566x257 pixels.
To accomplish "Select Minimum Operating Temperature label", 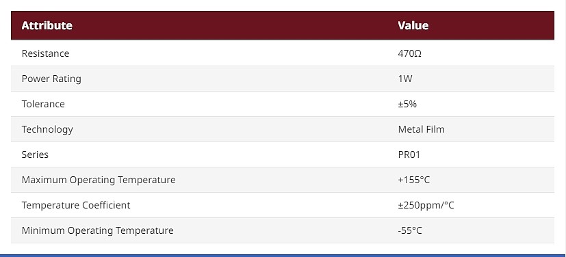I will pyautogui.click(x=97, y=230).
